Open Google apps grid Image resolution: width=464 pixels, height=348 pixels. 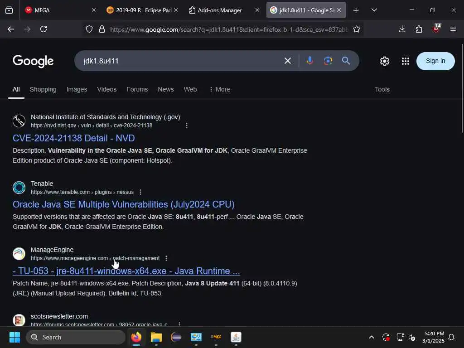pos(405,61)
